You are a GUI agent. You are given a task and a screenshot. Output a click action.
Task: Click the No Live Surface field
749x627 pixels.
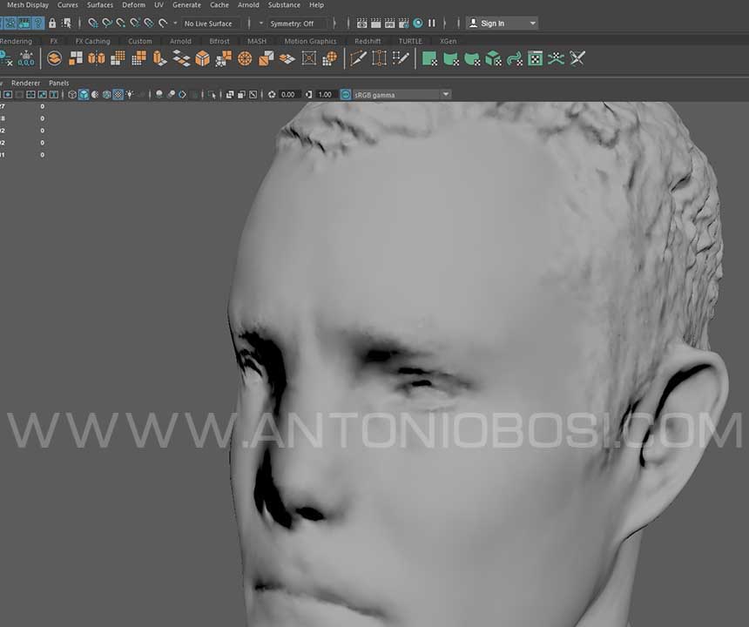click(x=211, y=24)
